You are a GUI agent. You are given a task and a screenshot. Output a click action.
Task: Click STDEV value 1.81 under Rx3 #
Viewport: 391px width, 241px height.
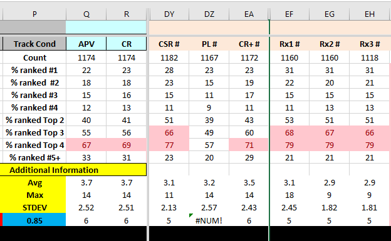coord(370,207)
